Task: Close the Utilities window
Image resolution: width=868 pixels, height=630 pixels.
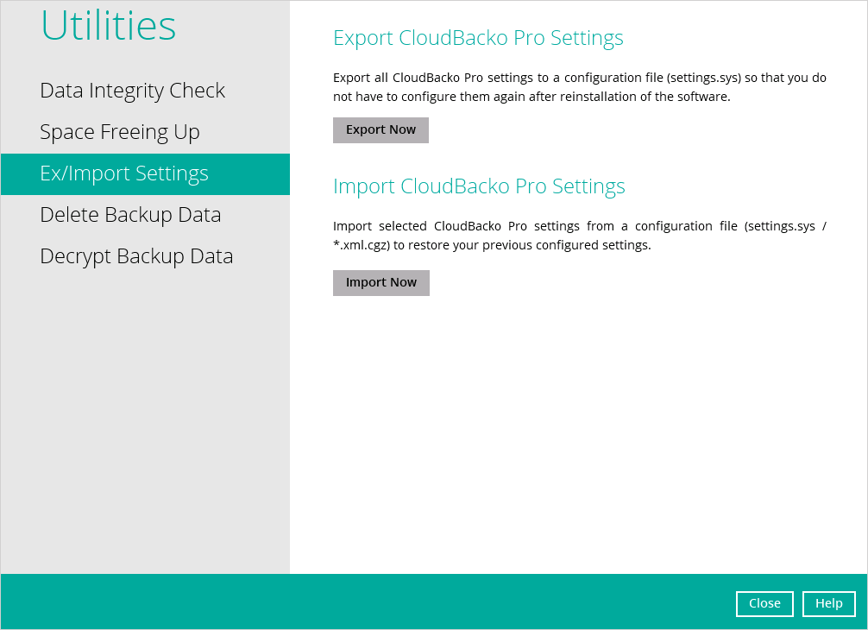Action: click(764, 603)
